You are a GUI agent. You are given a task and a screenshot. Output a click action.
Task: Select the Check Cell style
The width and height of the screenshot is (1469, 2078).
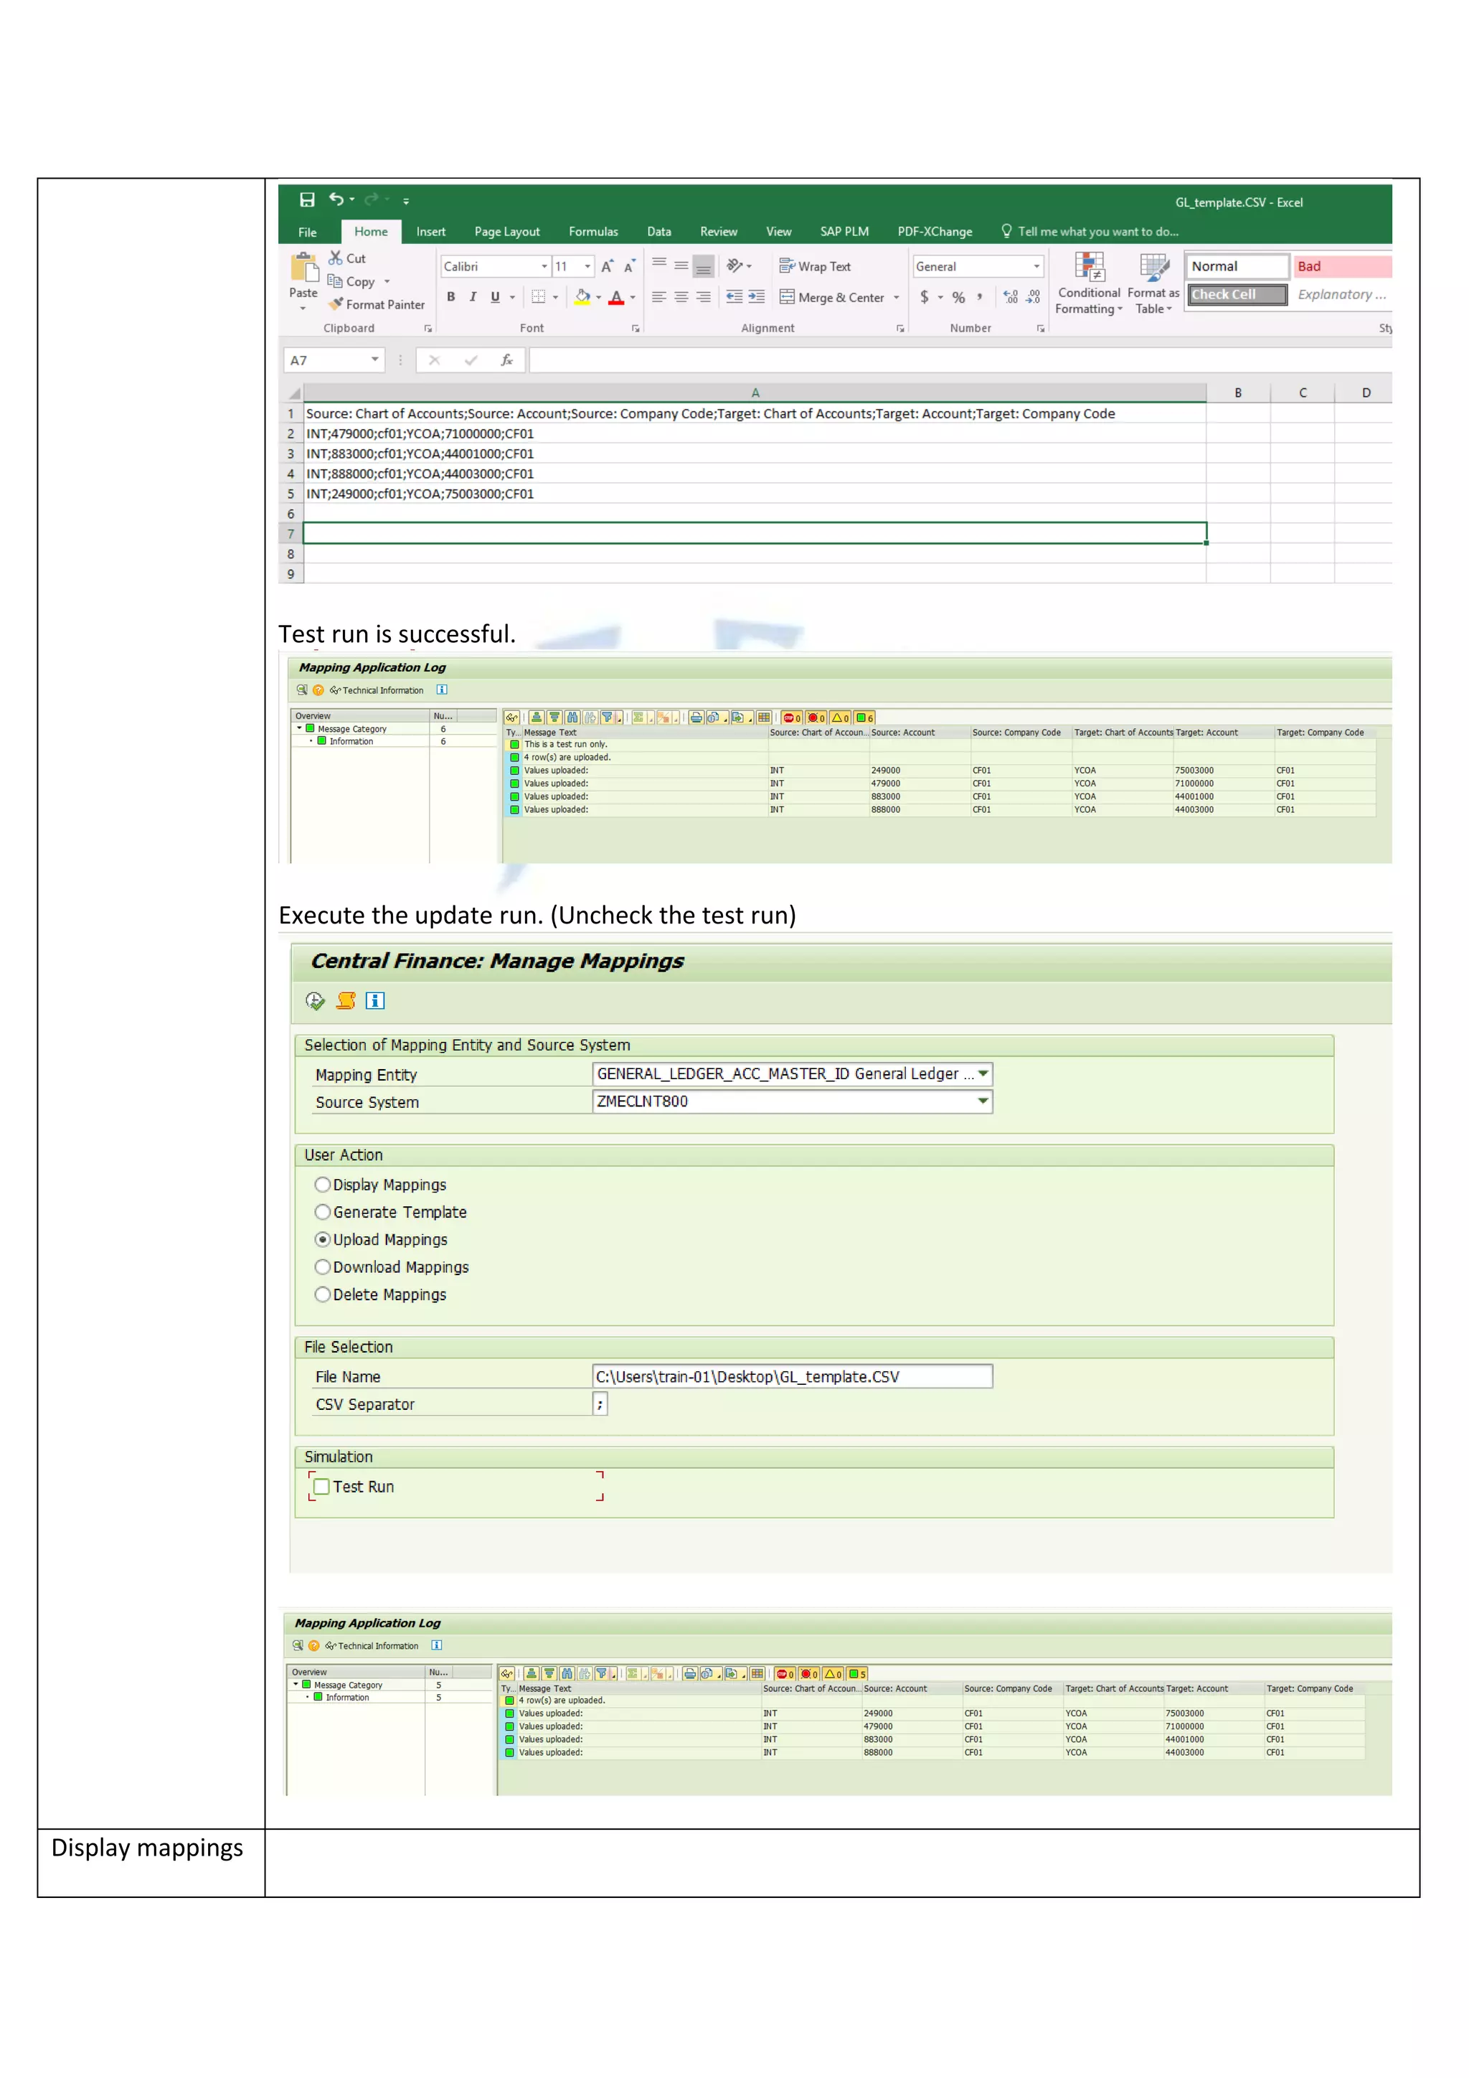click(x=1237, y=294)
